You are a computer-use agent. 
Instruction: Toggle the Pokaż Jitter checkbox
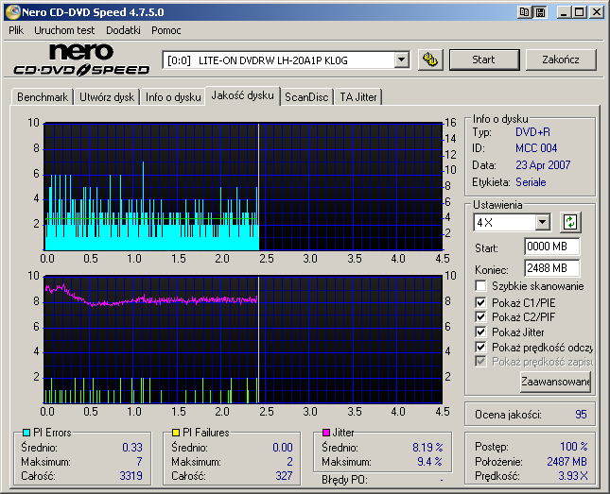(x=481, y=332)
